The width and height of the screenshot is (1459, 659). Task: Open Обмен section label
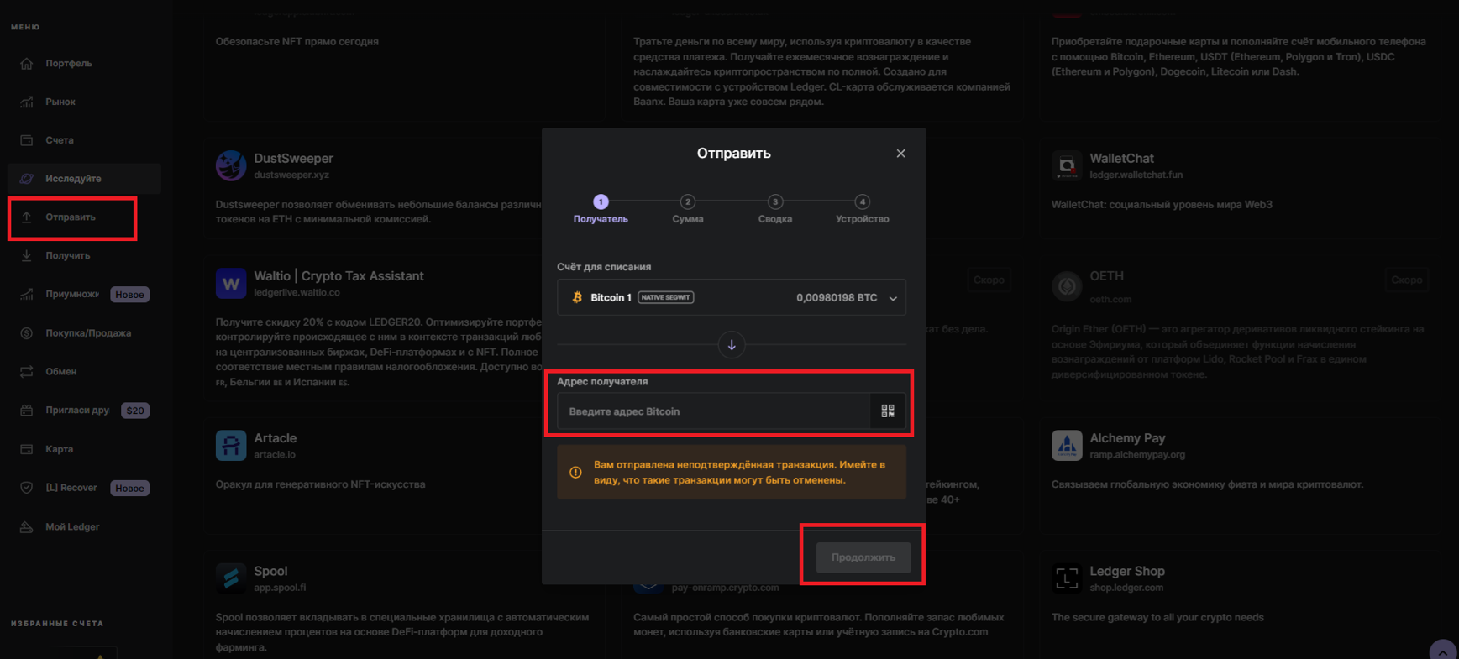point(60,371)
